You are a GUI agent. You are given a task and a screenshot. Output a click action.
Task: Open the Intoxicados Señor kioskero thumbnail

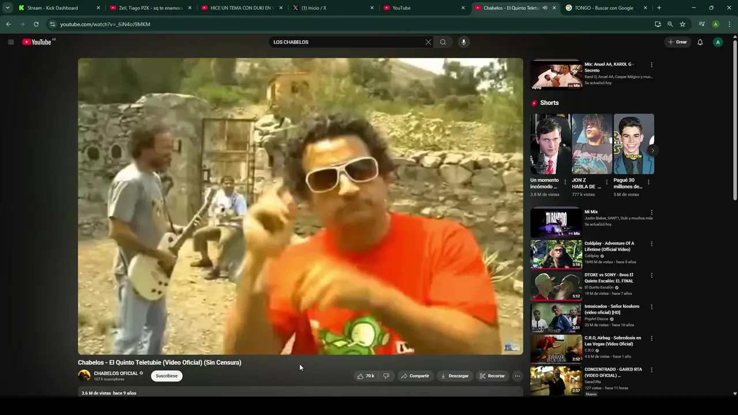pos(556,317)
